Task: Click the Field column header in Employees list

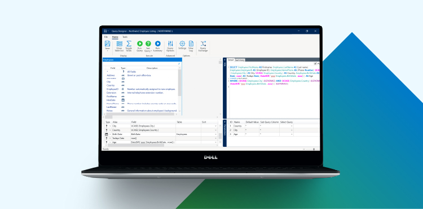Action: (113, 68)
